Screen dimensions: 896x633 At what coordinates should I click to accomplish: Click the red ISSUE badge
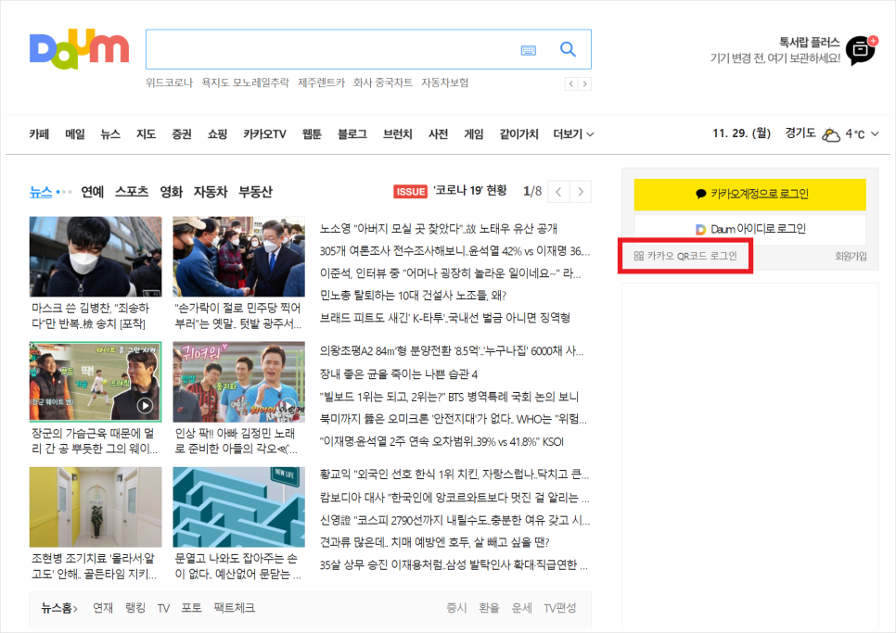pyautogui.click(x=410, y=192)
